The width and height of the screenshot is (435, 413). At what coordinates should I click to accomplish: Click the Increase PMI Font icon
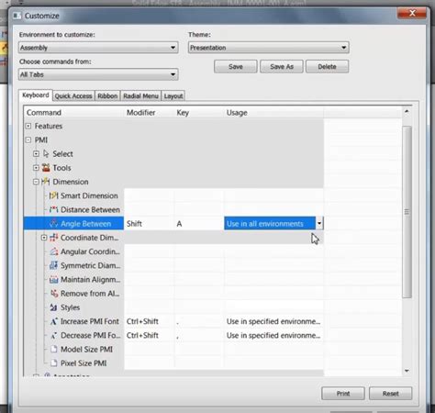[54, 321]
